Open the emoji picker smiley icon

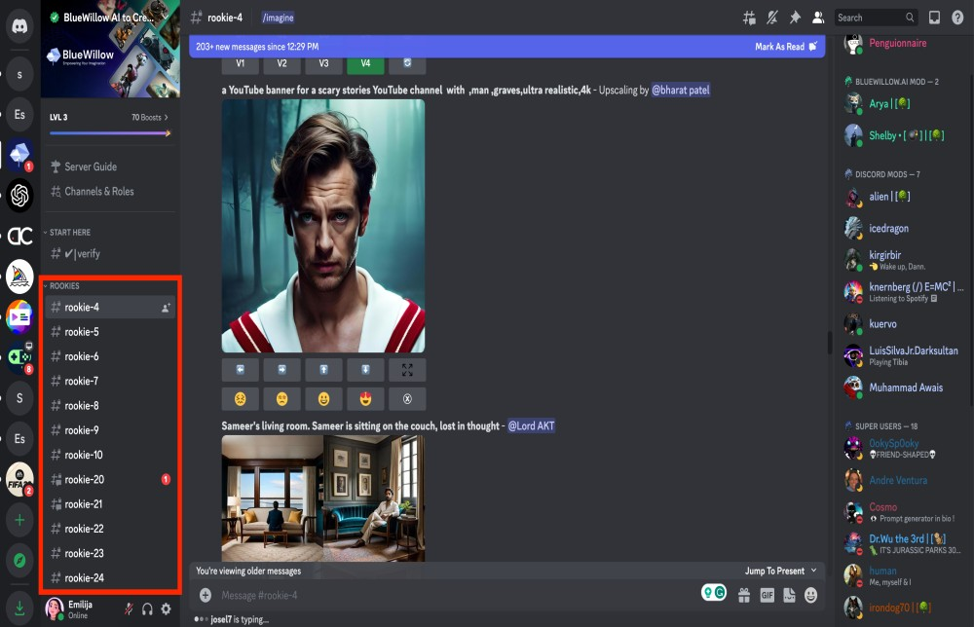click(x=810, y=595)
